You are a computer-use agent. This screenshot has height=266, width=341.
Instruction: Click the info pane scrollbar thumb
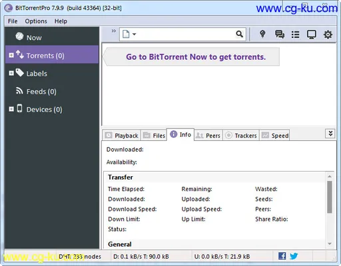coord(330,197)
